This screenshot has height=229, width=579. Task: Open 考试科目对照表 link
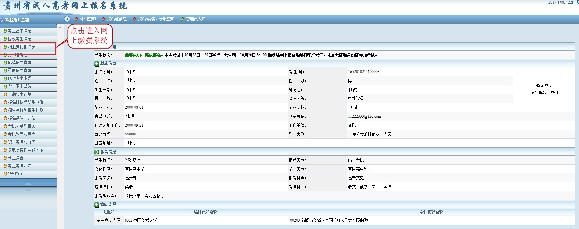coord(21,134)
